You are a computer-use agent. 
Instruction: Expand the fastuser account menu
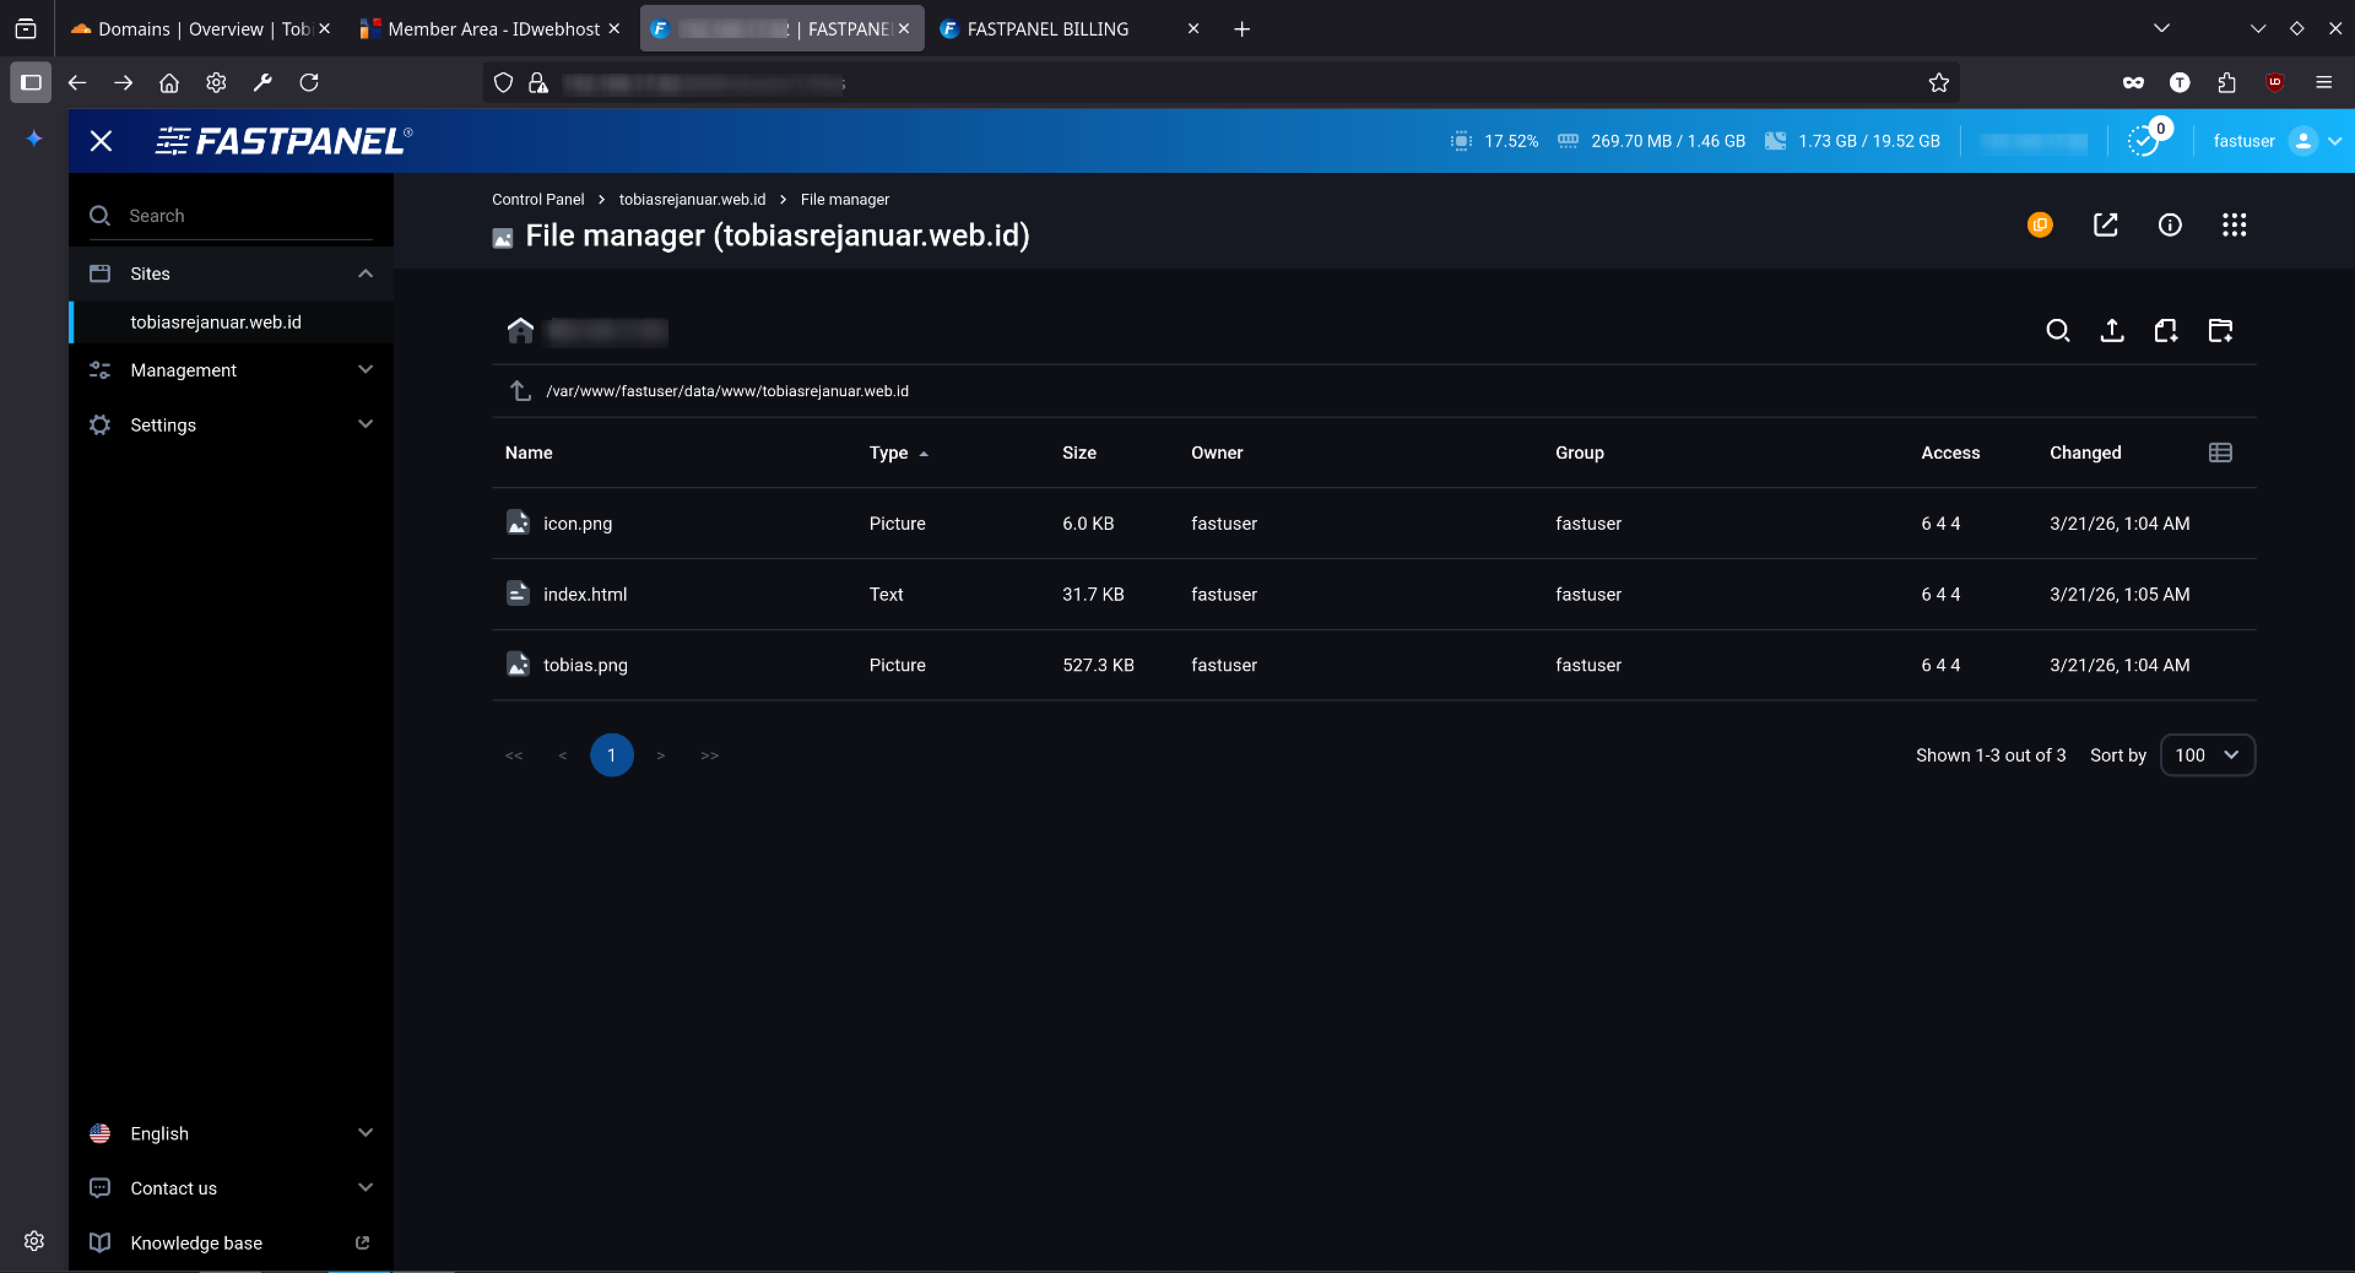[x=2334, y=141]
